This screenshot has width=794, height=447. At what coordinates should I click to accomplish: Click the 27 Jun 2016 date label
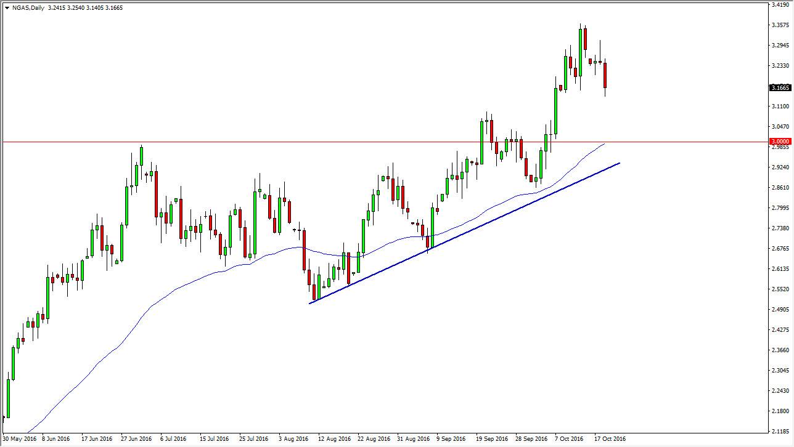(x=136, y=439)
